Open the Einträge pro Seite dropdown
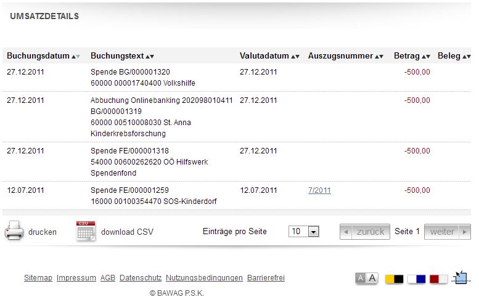479x297 pixels. pos(304,231)
